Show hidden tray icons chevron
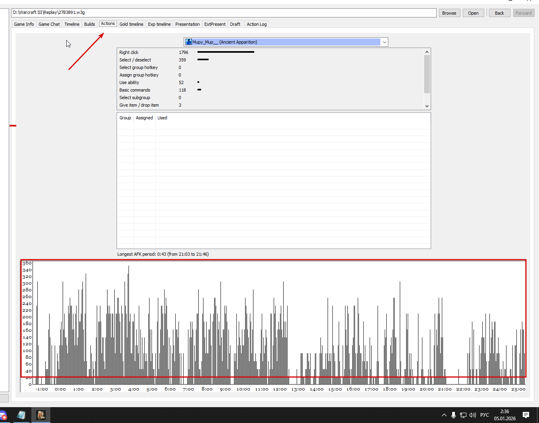 (444, 415)
